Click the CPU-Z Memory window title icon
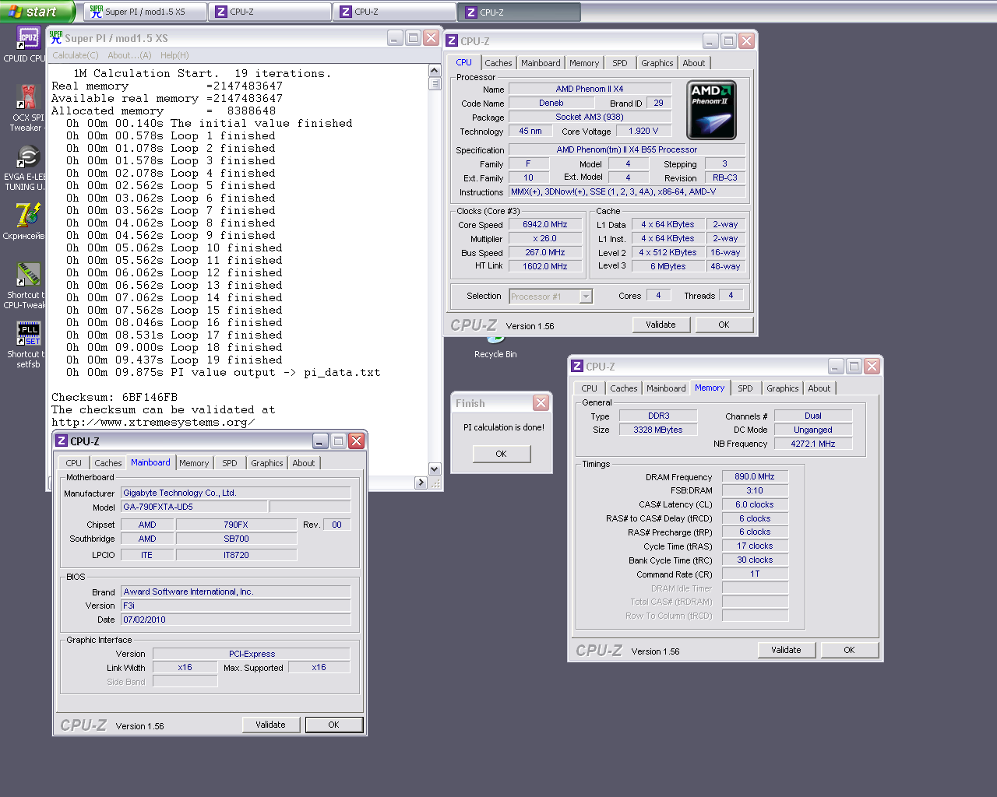This screenshot has height=797, width=997. point(577,366)
